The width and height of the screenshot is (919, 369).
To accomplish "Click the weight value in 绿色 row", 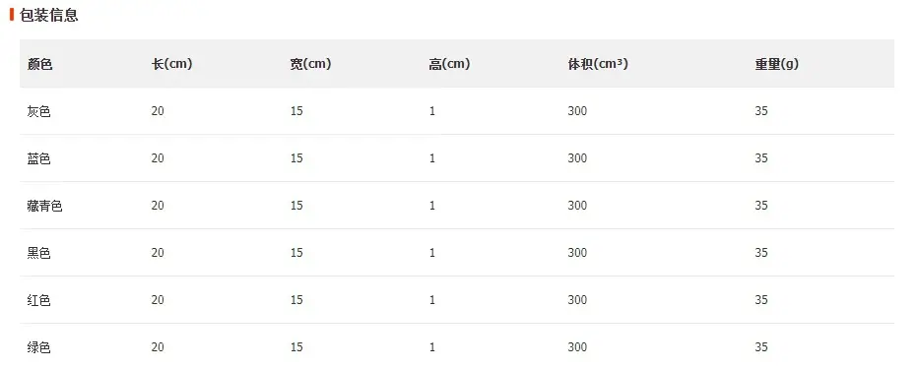I will (x=761, y=347).
